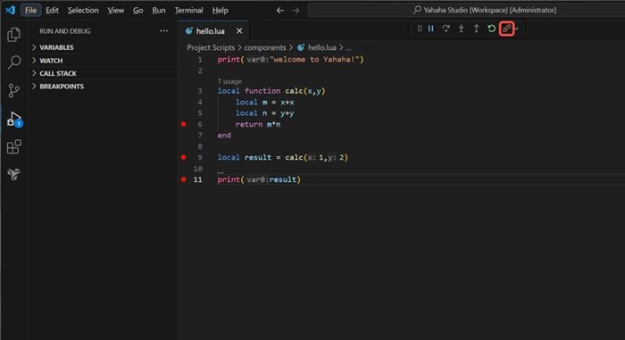The height and width of the screenshot is (340, 625).
Task: Click line number 8 in the gutter
Action: (x=200, y=146)
